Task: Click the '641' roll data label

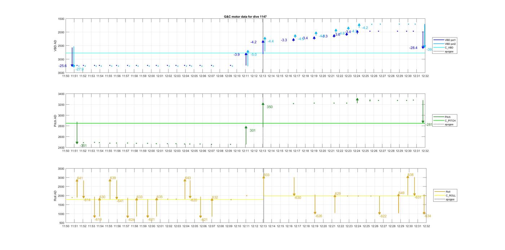Action: 80,178
